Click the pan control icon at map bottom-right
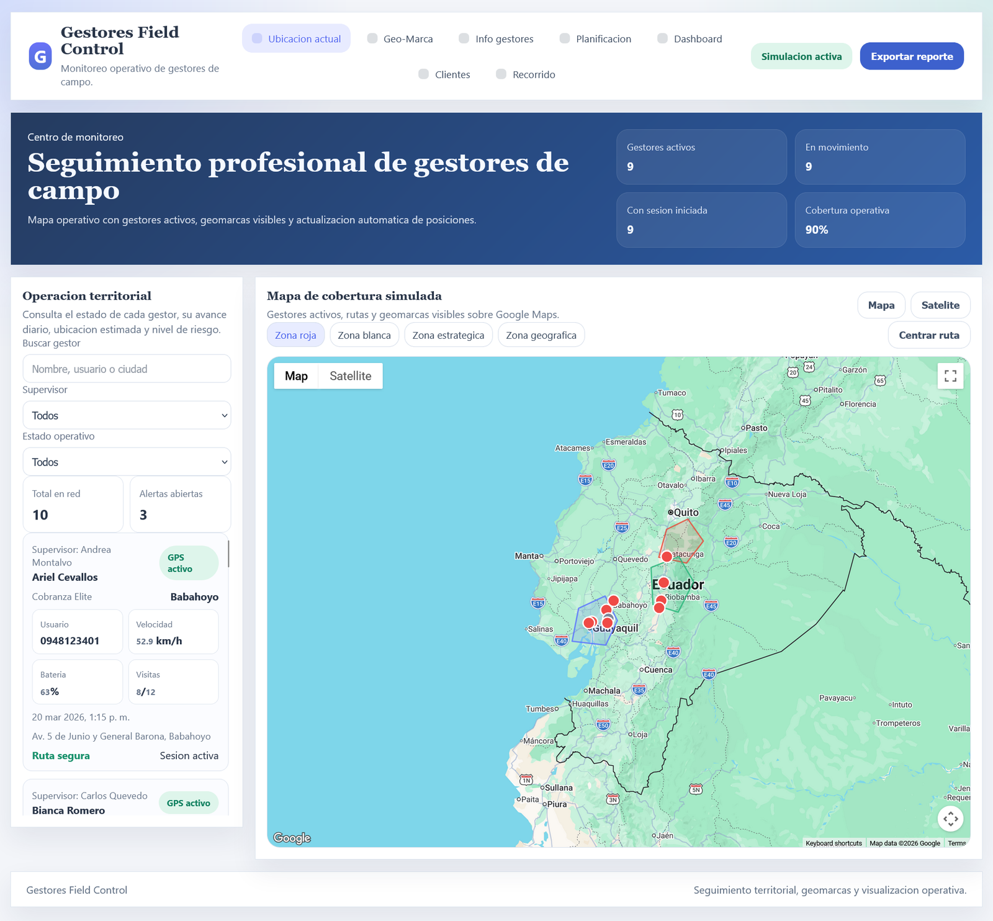This screenshot has height=921, width=993. 951,819
